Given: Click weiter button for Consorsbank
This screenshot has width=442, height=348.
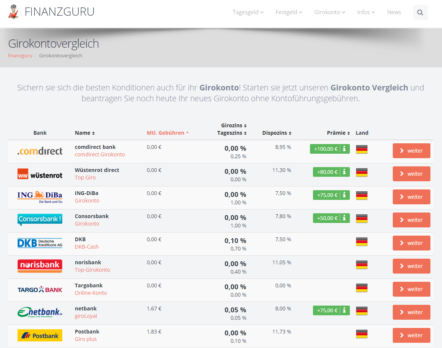Looking at the screenshot, I should click(x=411, y=220).
